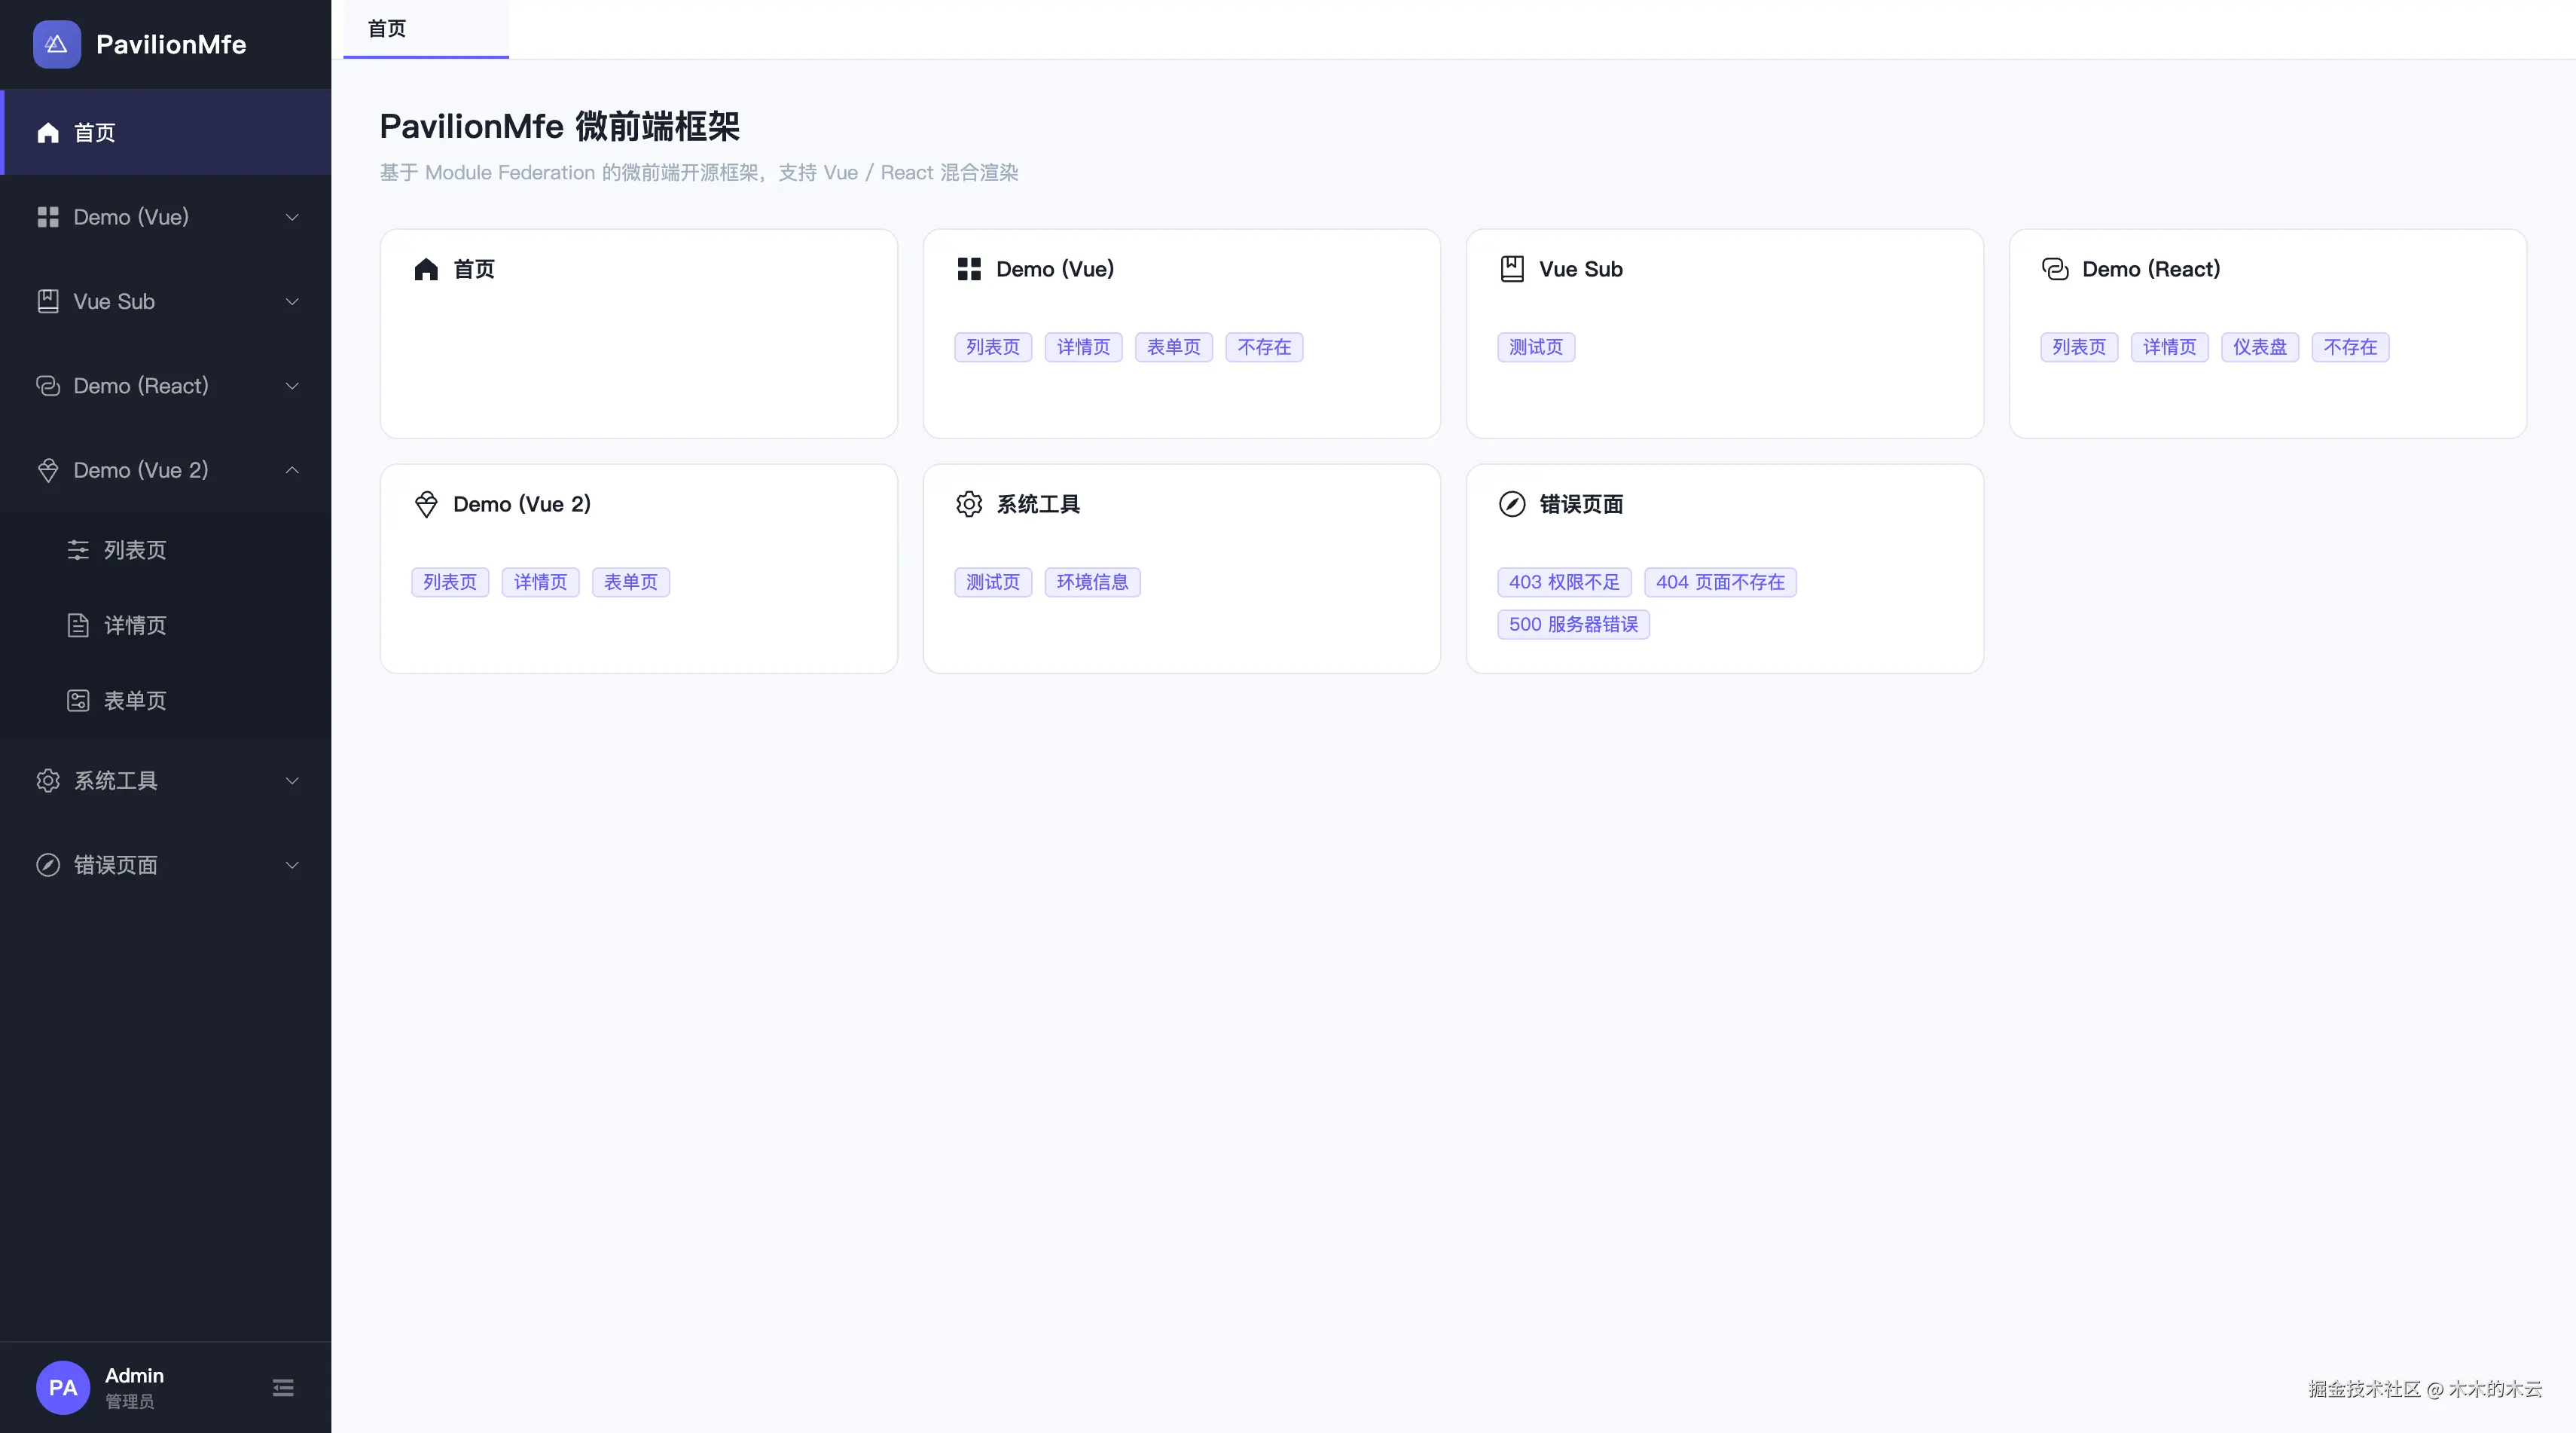Open 详情页 under Demo (Vue 2) in sidebar

[x=166, y=625]
